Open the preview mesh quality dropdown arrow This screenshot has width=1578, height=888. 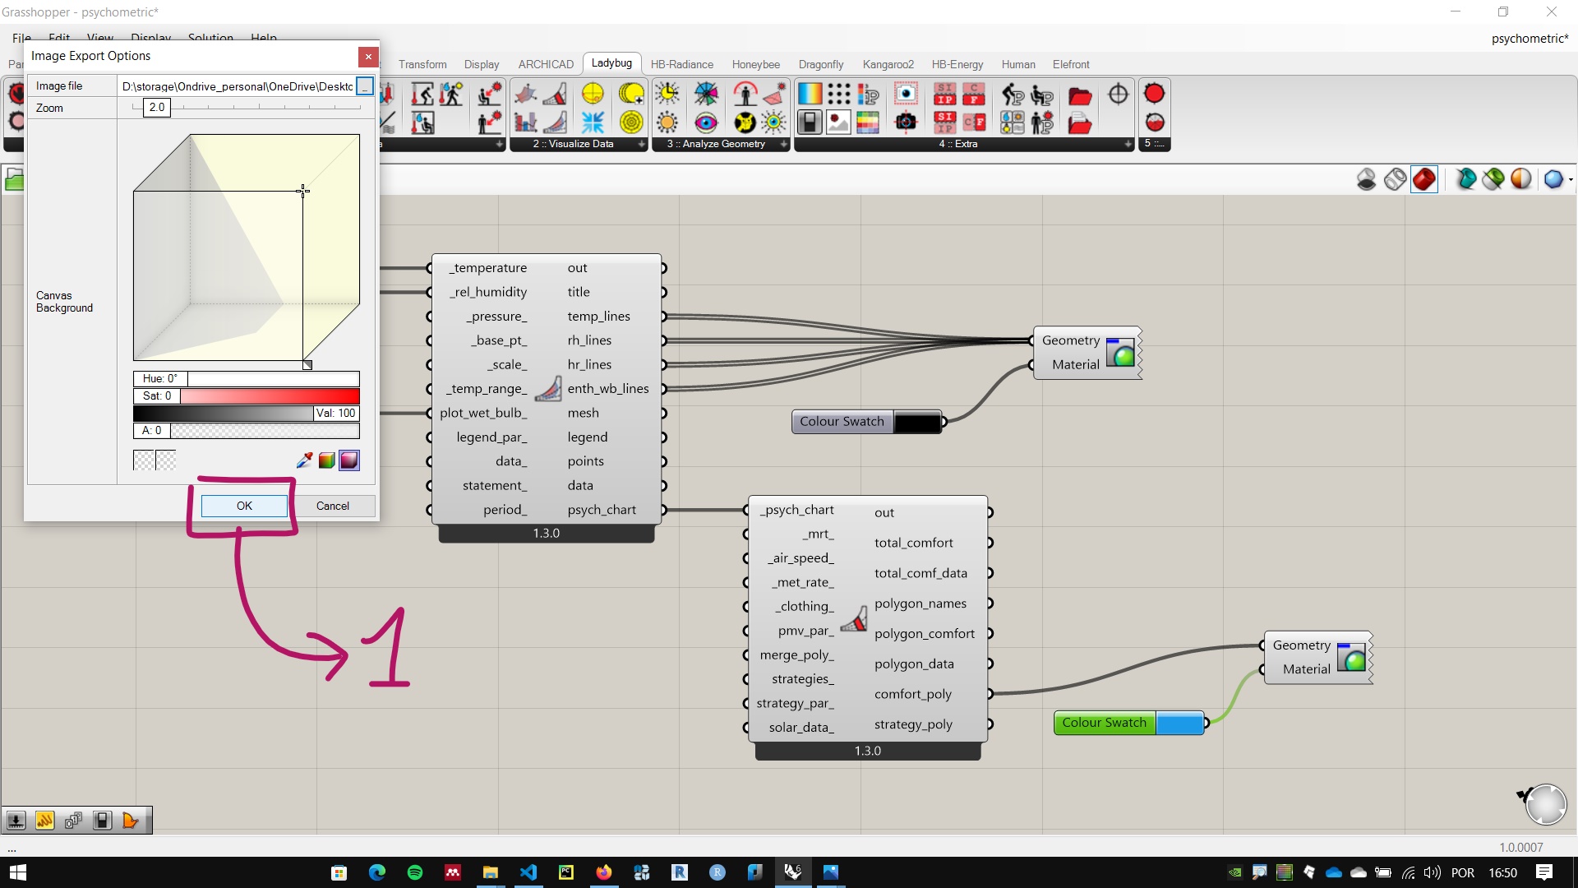pos(1571,179)
